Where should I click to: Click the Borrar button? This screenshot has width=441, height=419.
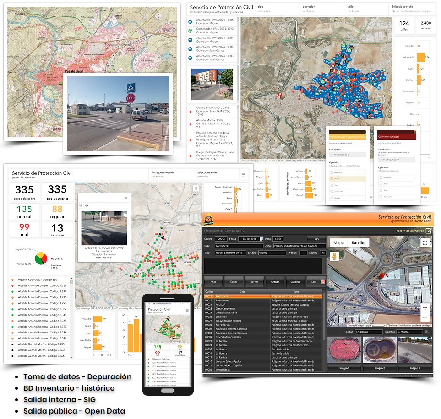(x=254, y=282)
